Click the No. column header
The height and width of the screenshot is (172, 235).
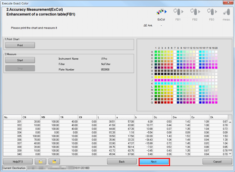(12, 117)
